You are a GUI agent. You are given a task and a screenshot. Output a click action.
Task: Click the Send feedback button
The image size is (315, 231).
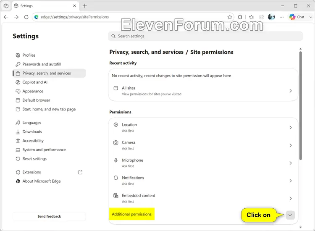tap(49, 216)
